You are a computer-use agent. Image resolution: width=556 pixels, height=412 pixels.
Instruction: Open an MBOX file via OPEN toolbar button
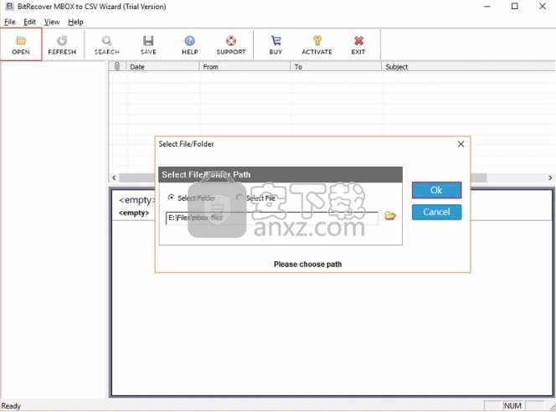21,44
